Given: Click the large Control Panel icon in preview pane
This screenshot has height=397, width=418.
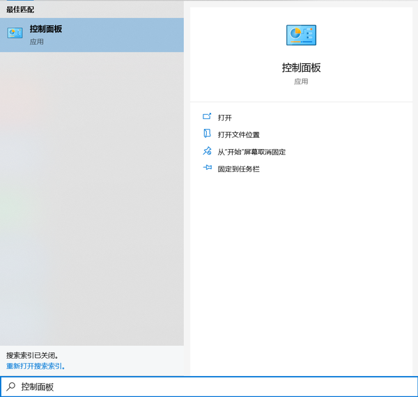Looking at the screenshot, I should click(x=301, y=35).
